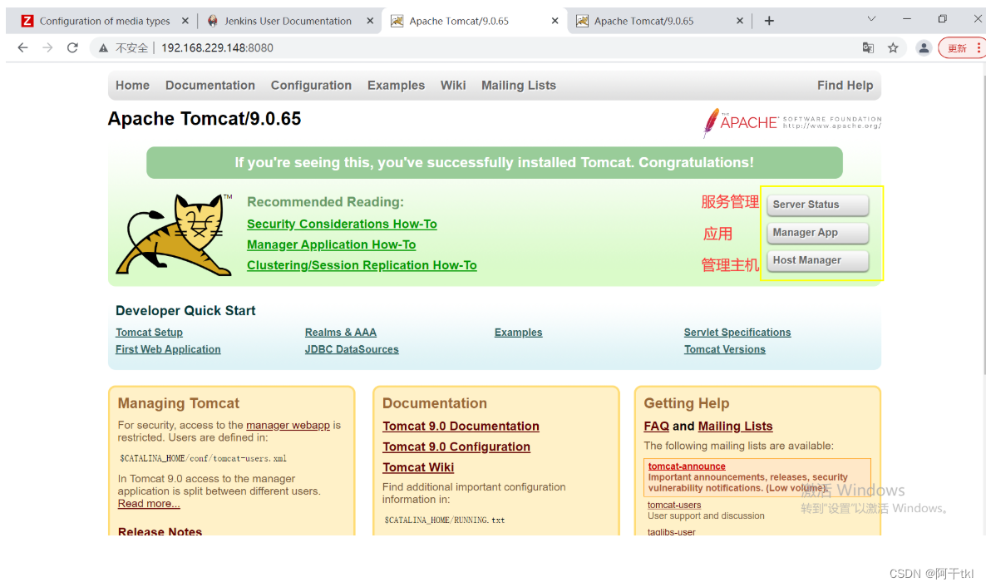
Task: Click the Jenkins favicon on second tab
Action: [213, 21]
